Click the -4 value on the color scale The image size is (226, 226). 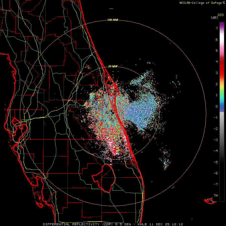pos(216,151)
